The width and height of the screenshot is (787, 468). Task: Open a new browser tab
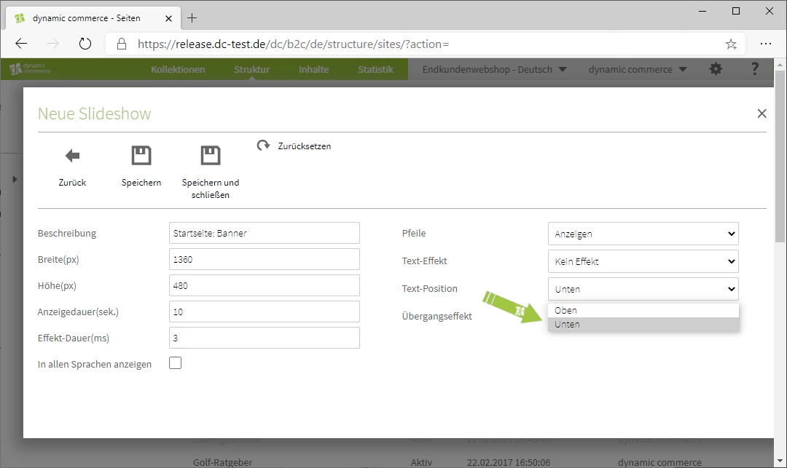(192, 18)
